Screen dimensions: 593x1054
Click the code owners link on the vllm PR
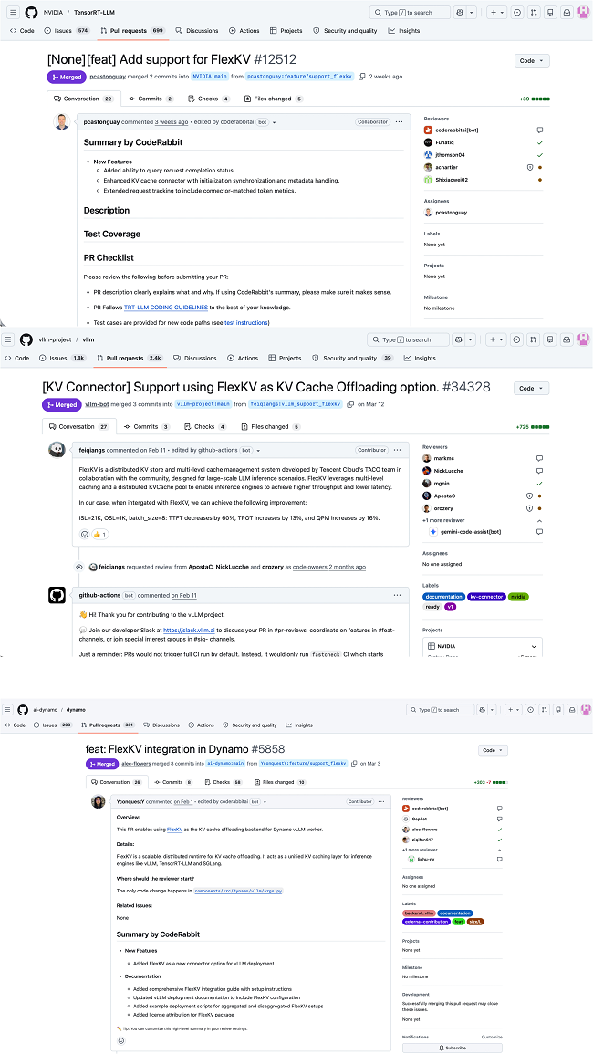coord(309,568)
